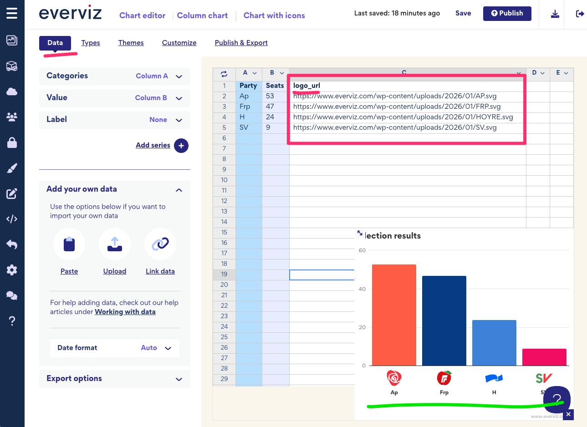
Task: Click the Chart editor breadcrumb
Action: (142, 15)
